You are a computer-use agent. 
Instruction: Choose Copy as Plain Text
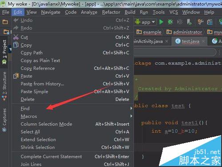72,60
